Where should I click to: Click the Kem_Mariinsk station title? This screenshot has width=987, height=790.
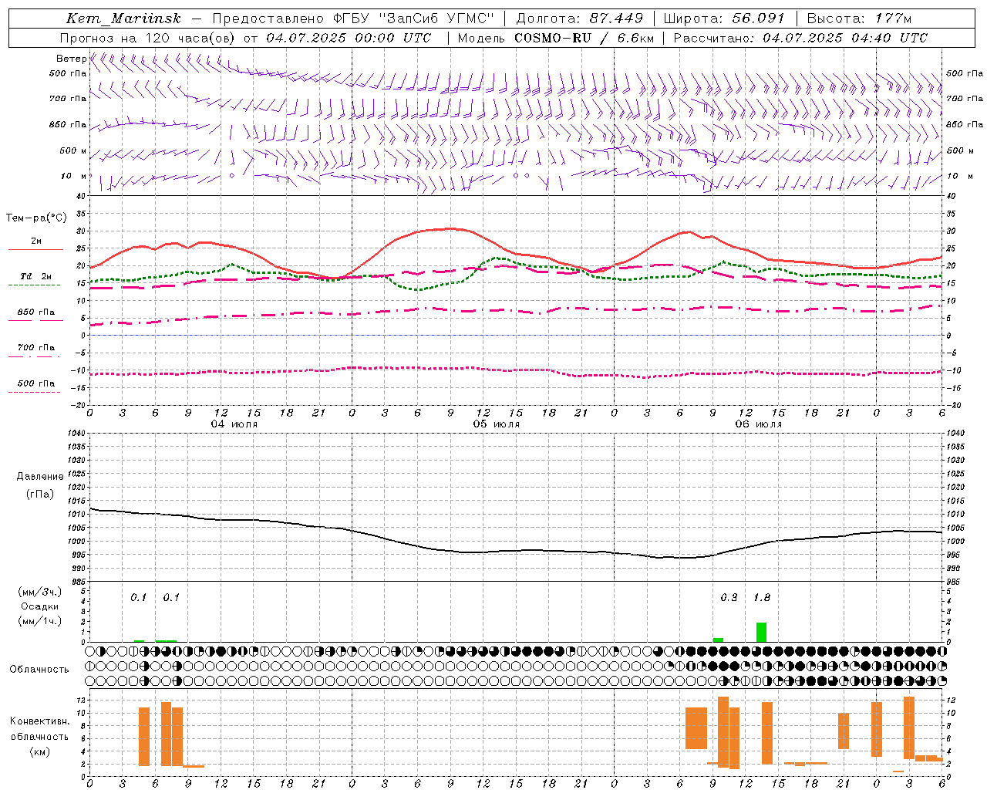click(124, 19)
